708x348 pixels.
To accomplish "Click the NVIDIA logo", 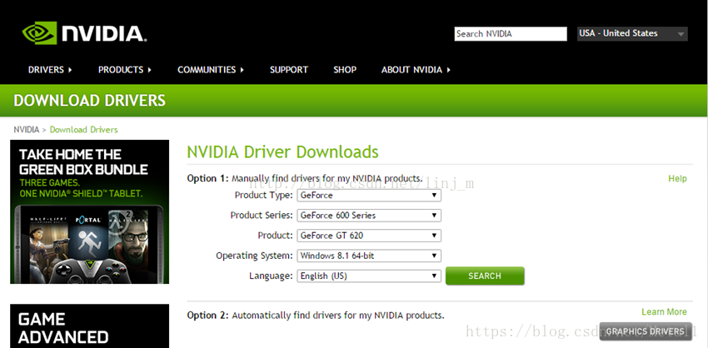I will [84, 33].
